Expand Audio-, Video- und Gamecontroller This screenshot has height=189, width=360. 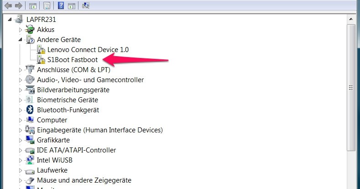click(x=21, y=80)
